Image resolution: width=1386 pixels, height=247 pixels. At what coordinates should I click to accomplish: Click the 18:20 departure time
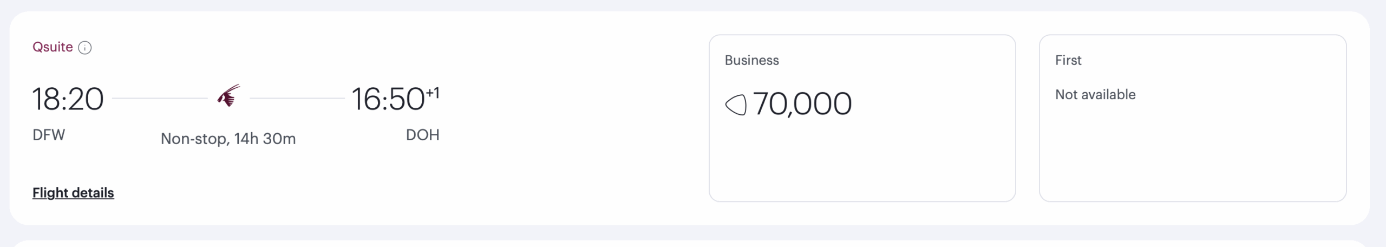click(68, 99)
